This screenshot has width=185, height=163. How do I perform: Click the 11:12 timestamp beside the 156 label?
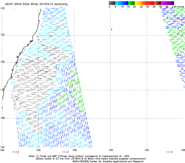point(65,152)
